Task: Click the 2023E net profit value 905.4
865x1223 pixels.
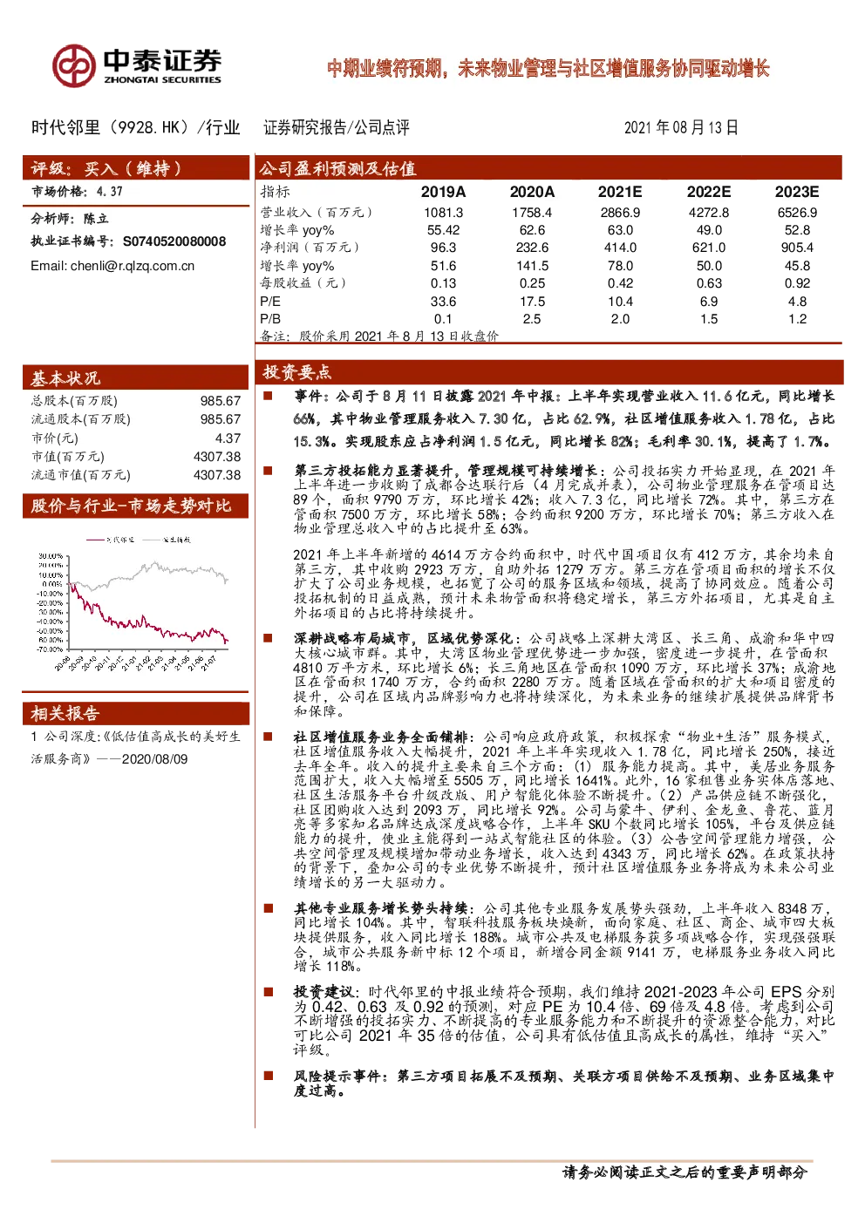Action: pyautogui.click(x=797, y=248)
